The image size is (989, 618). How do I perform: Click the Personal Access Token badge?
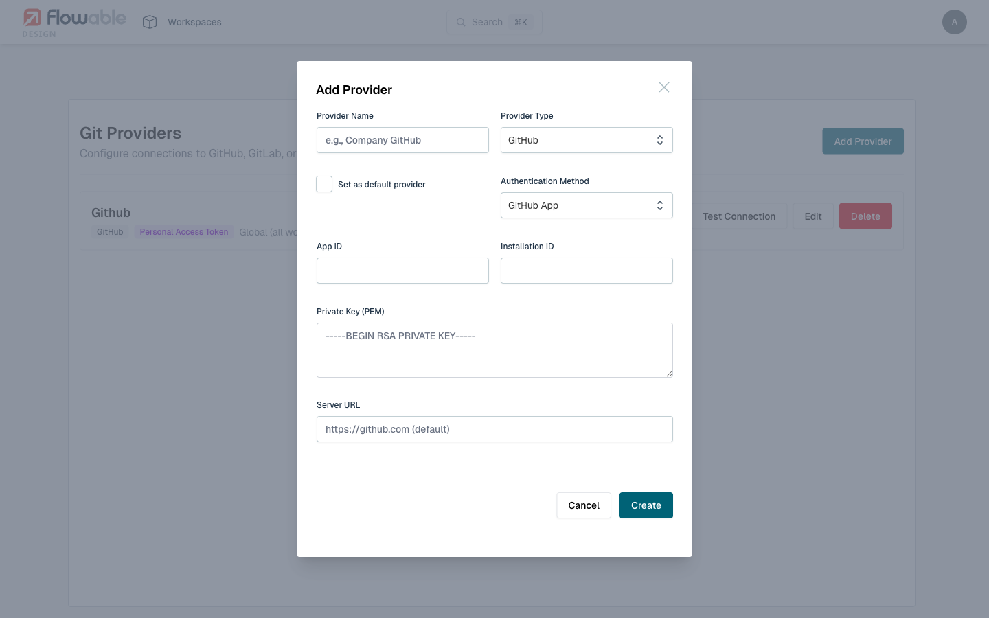tap(184, 232)
